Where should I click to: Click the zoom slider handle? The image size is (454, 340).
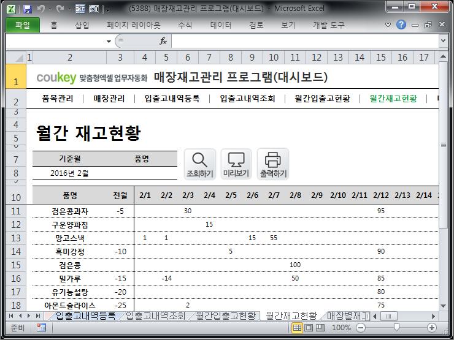click(x=396, y=327)
